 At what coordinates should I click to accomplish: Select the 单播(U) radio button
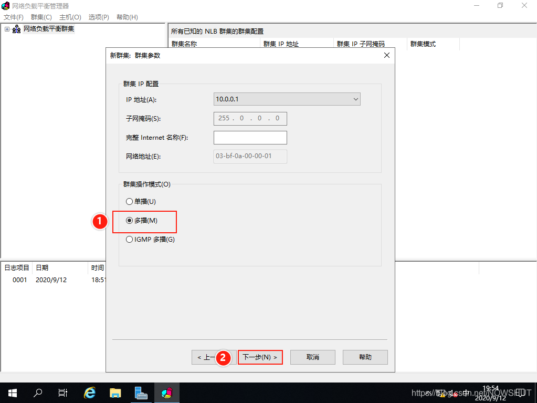point(130,202)
